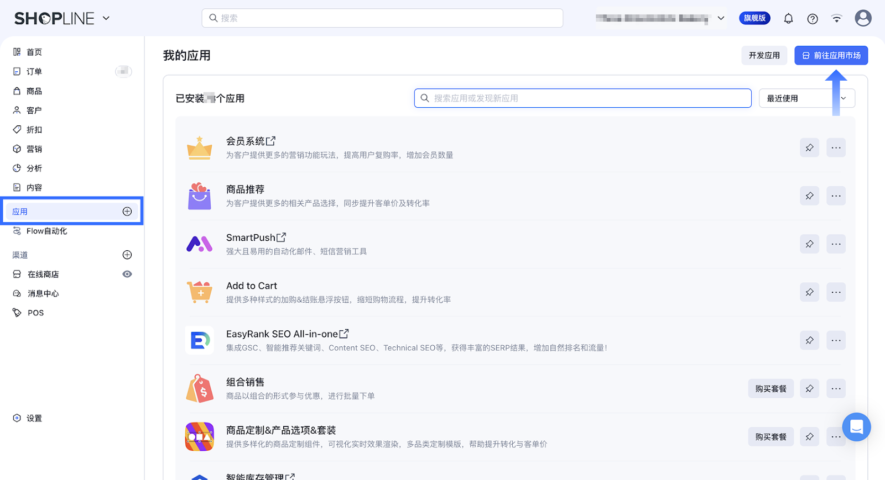885x480 pixels.
Task: Pin the 组合销售 app
Action: pyautogui.click(x=809, y=388)
